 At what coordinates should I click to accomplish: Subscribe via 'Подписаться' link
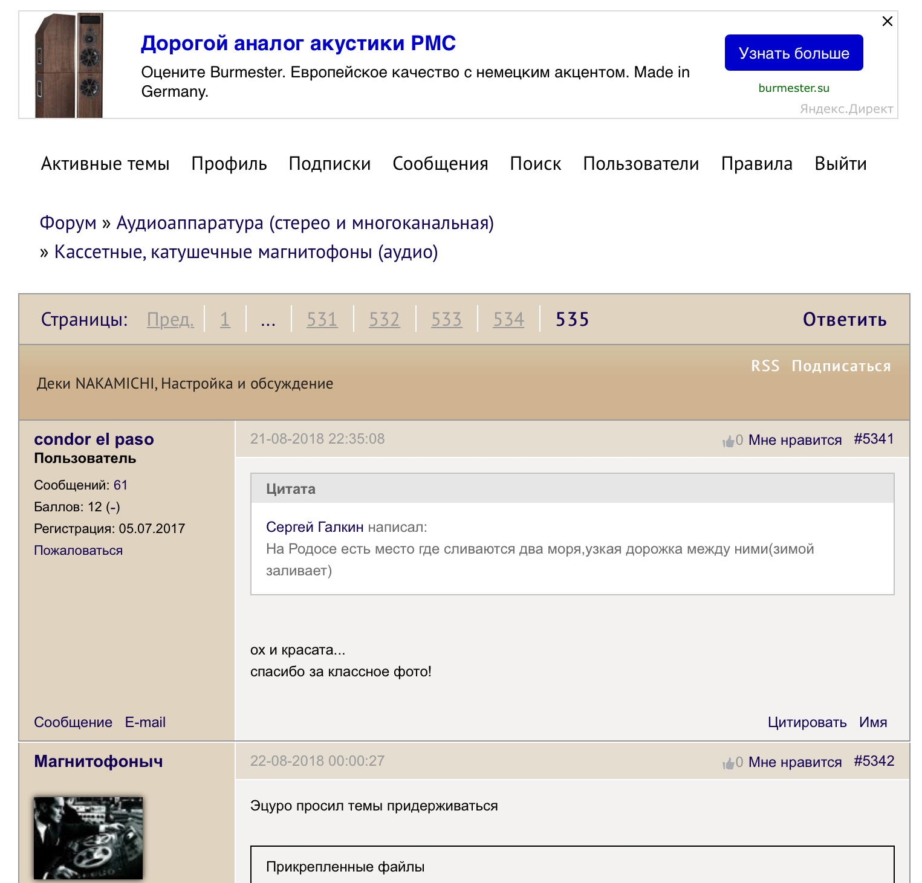(x=841, y=366)
